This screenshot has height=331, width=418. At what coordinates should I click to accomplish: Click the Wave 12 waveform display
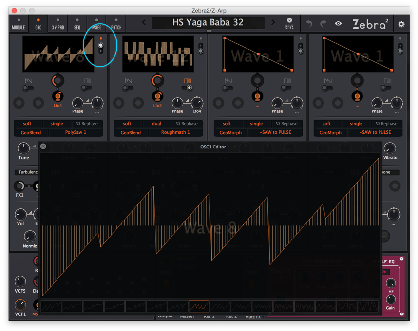(158, 54)
